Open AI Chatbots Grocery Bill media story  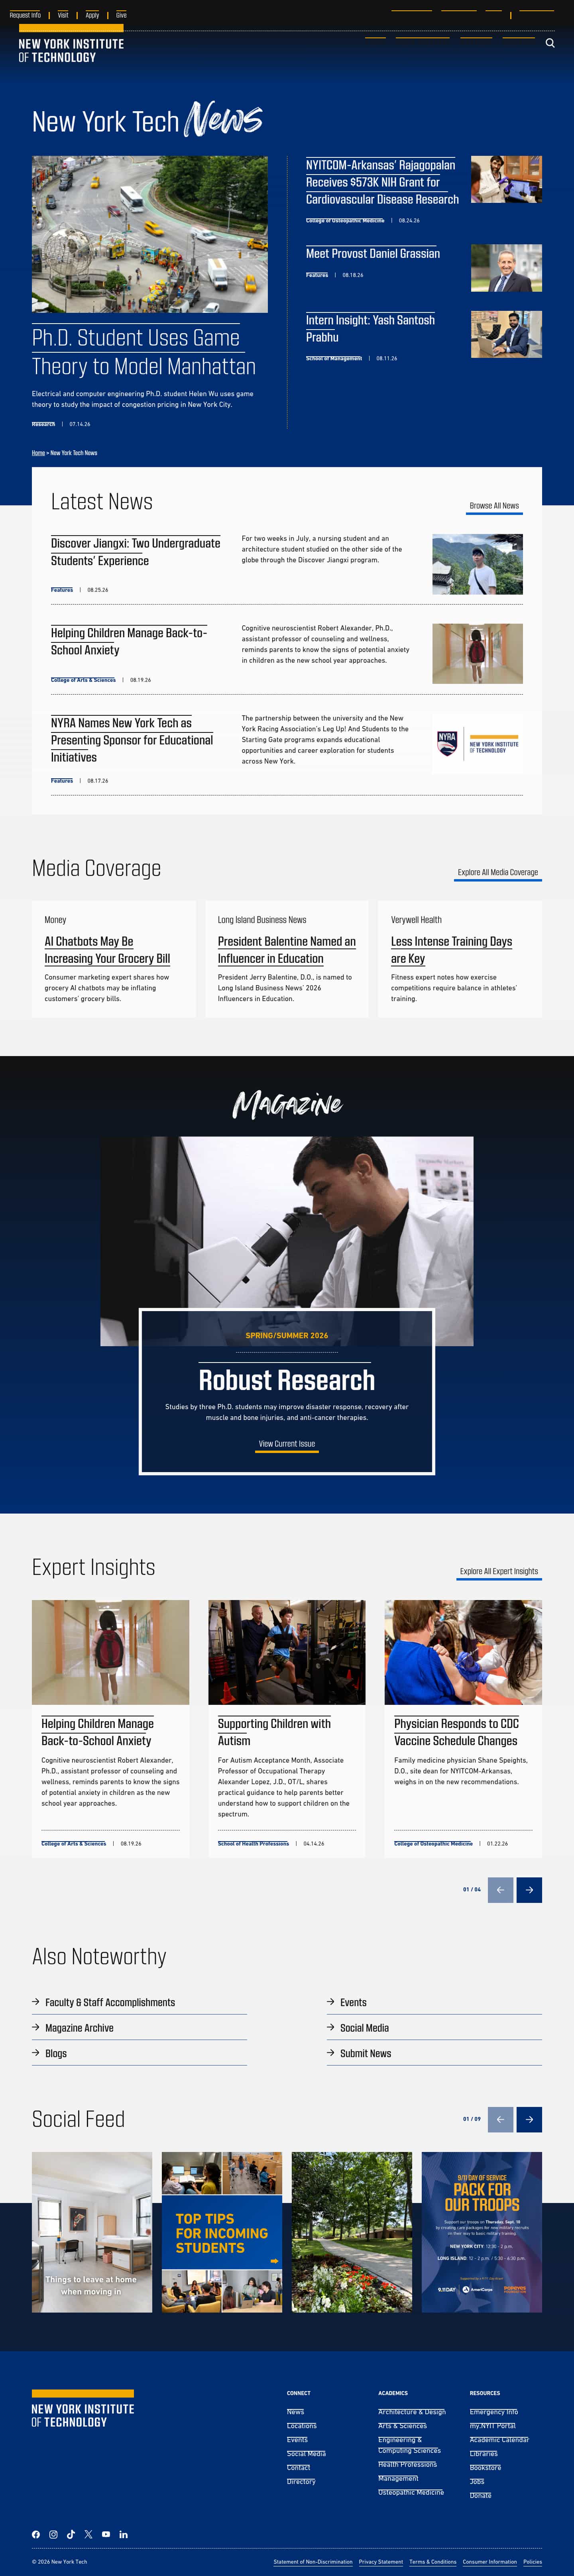pyautogui.click(x=107, y=950)
